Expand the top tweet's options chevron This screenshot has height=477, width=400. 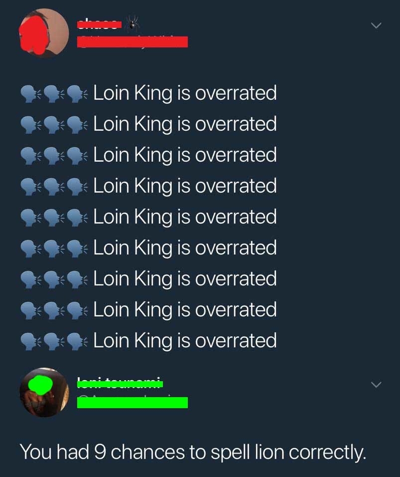click(376, 25)
